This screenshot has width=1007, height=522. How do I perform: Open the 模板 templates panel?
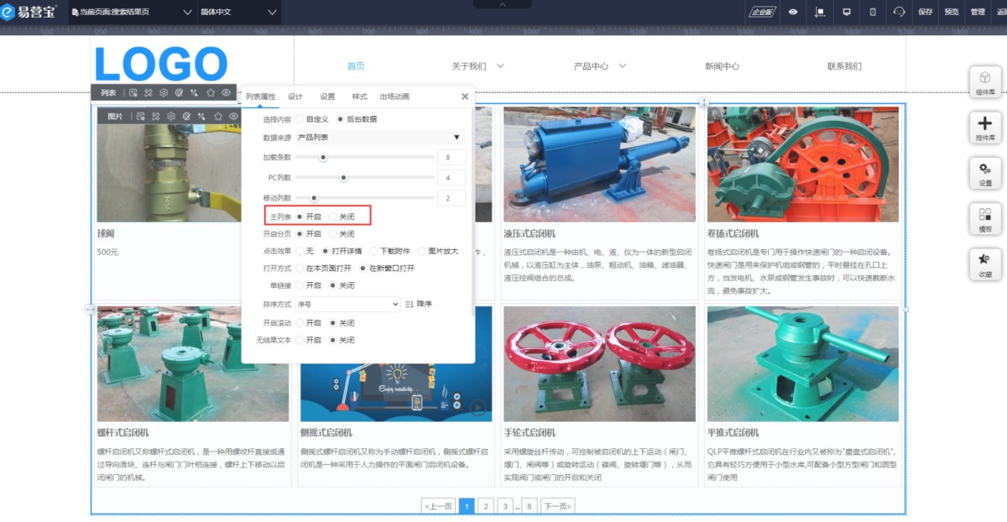[985, 219]
